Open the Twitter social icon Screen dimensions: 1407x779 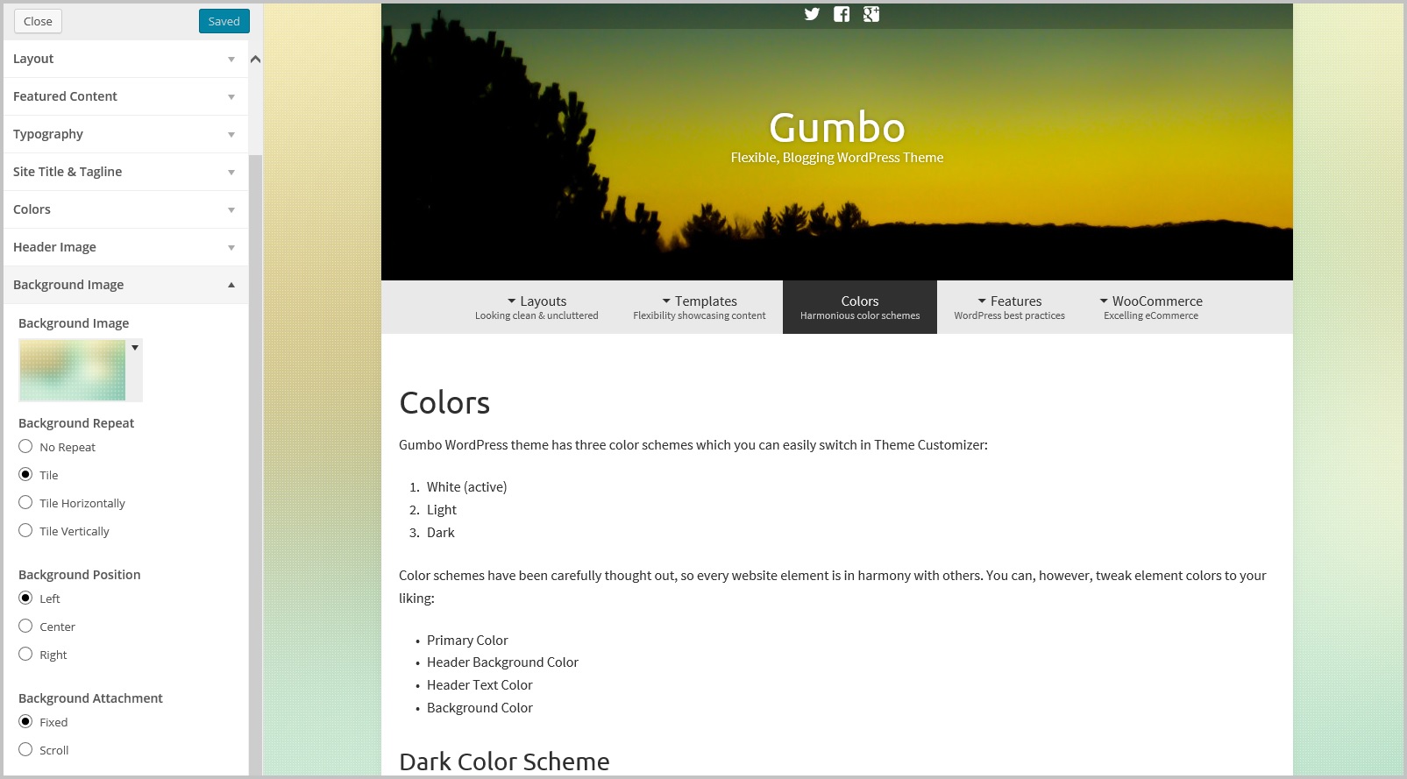[x=812, y=14]
